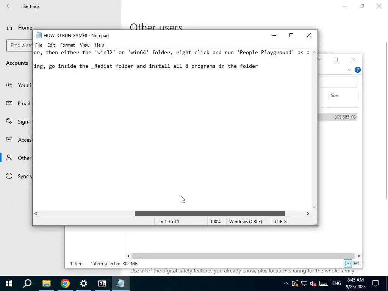This screenshot has height=291, width=388.
Task: Open network status tray icon
Action: 304,283
